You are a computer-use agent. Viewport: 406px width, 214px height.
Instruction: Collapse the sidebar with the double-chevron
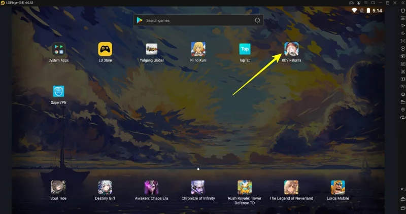pos(403,3)
